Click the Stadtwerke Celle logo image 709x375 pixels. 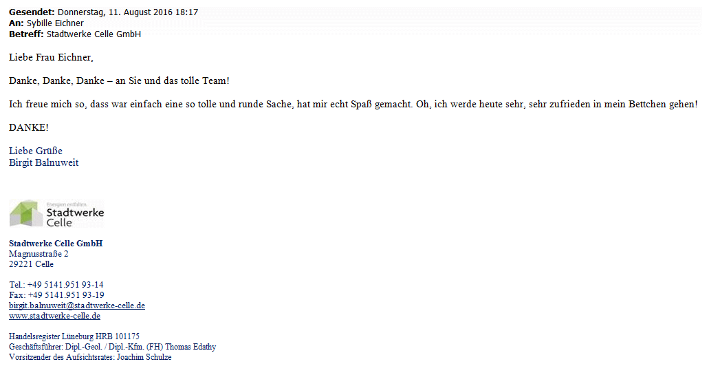point(56,213)
